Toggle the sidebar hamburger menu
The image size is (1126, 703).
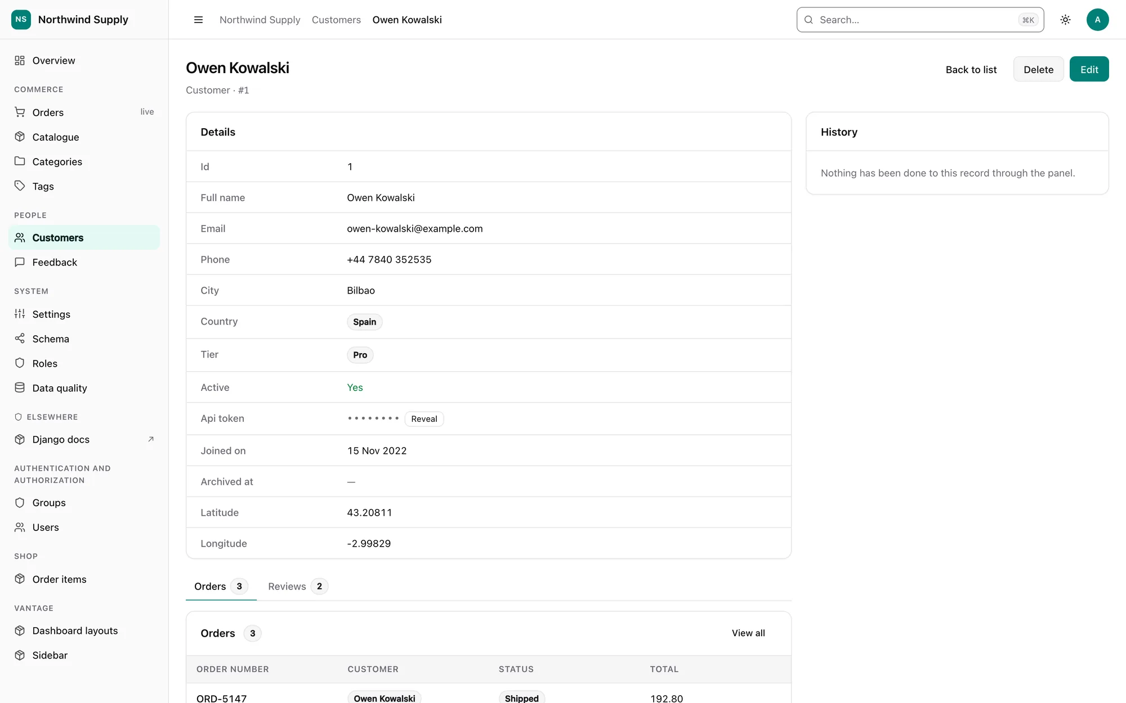[x=198, y=20]
